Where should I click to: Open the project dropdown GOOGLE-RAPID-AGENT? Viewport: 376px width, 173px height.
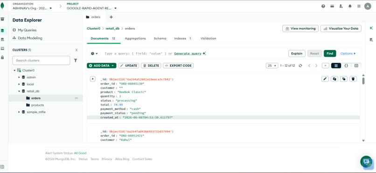point(91,8)
